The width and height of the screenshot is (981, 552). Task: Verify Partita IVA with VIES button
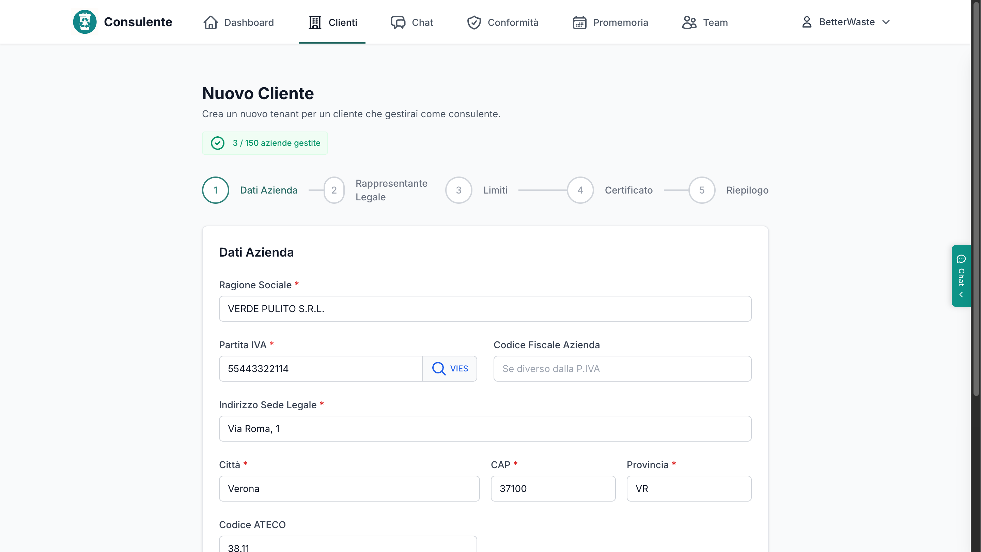click(x=450, y=368)
